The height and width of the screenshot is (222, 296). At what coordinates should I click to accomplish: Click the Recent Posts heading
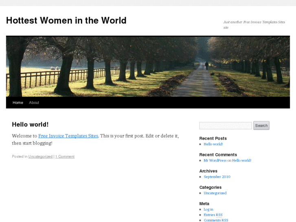click(213, 138)
